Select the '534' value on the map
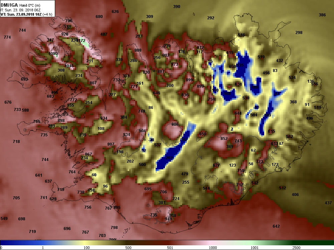The image size is (334, 250). click(292, 78)
